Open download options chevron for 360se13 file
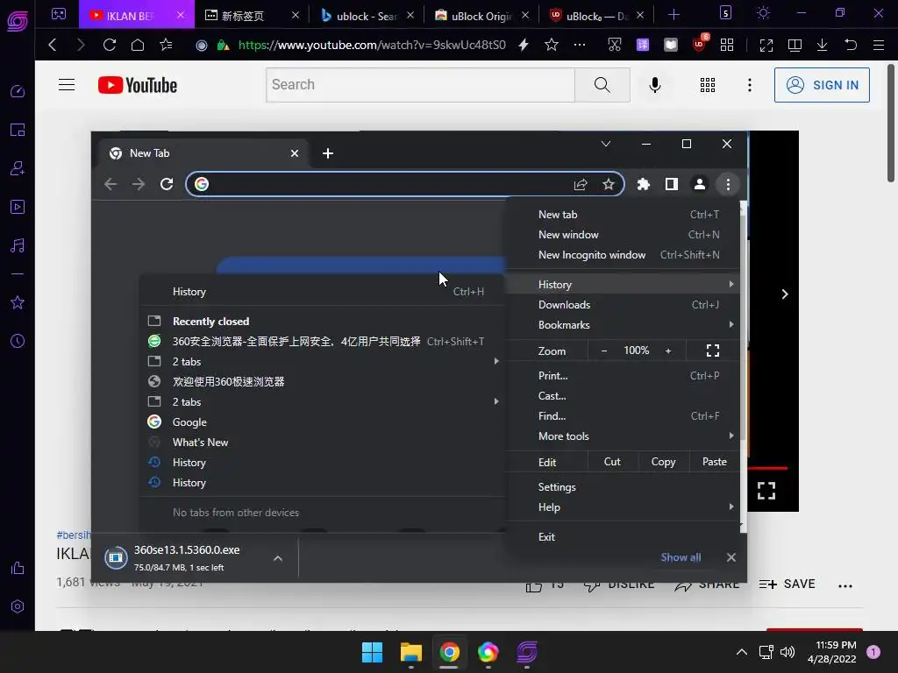 coord(278,558)
